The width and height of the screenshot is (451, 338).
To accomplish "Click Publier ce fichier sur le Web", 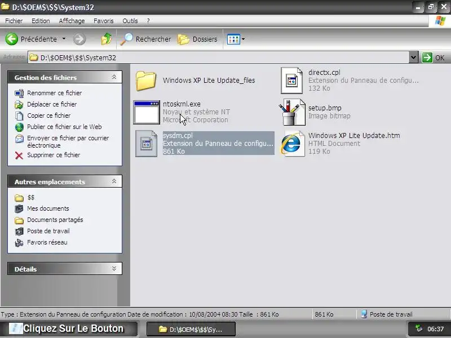I will coord(64,127).
